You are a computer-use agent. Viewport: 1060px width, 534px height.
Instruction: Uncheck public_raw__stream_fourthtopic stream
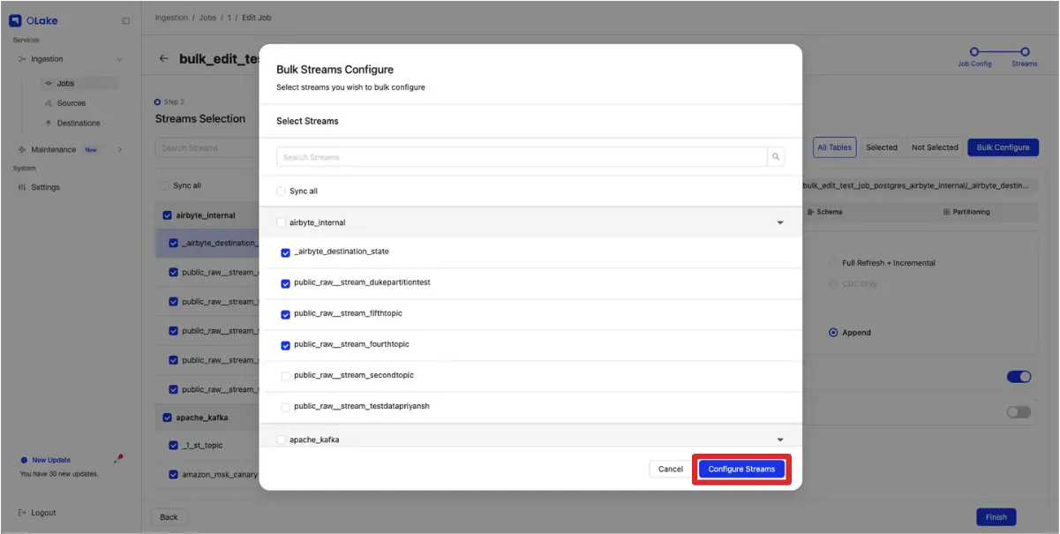(x=285, y=345)
